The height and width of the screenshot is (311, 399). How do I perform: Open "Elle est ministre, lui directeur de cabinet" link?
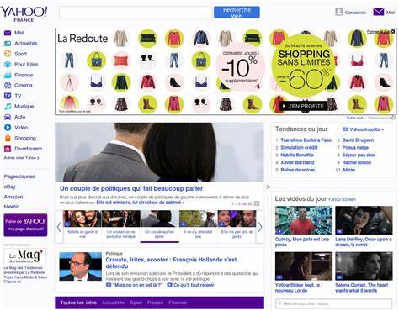pyautogui.click(x=141, y=203)
